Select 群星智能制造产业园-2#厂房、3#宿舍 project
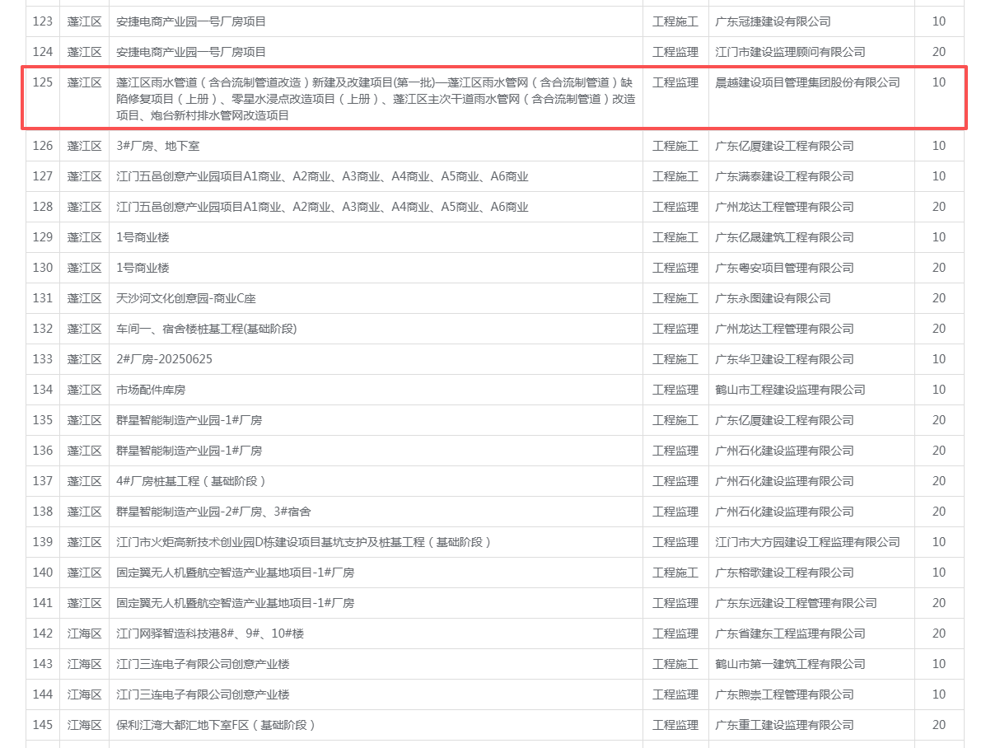Screen dimensions: 986x748 (213, 512)
